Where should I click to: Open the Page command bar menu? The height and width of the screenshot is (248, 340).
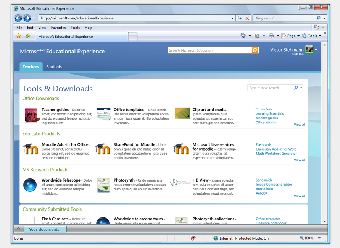(x=290, y=36)
